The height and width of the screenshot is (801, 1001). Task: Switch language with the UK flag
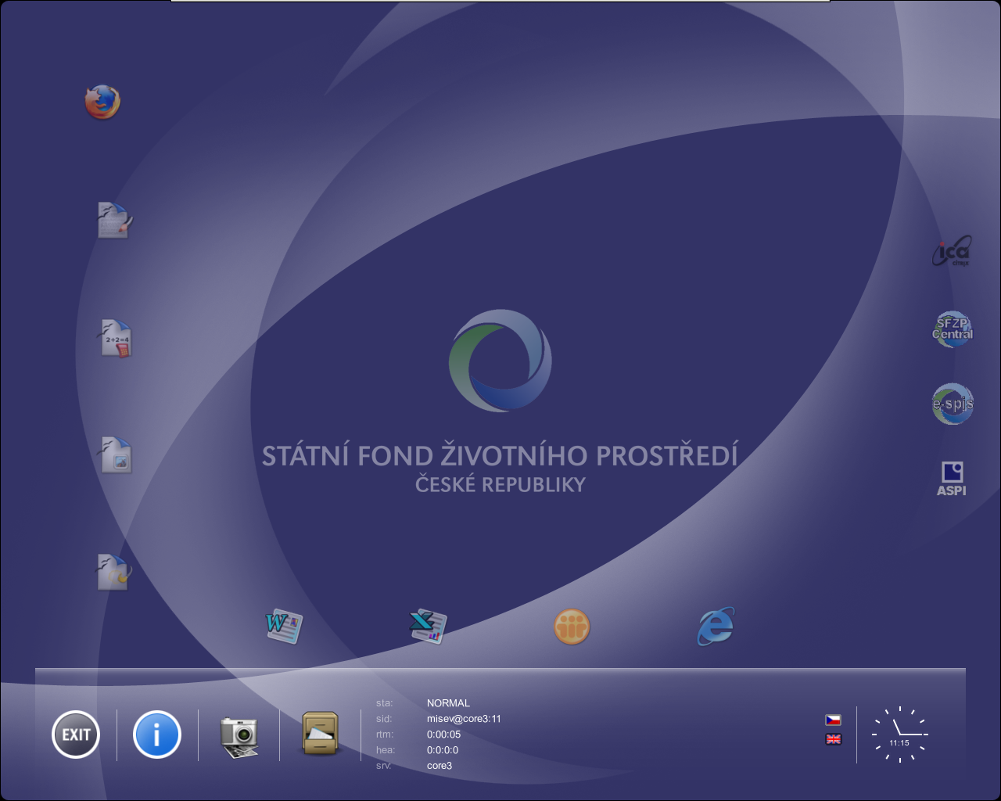pyautogui.click(x=834, y=739)
